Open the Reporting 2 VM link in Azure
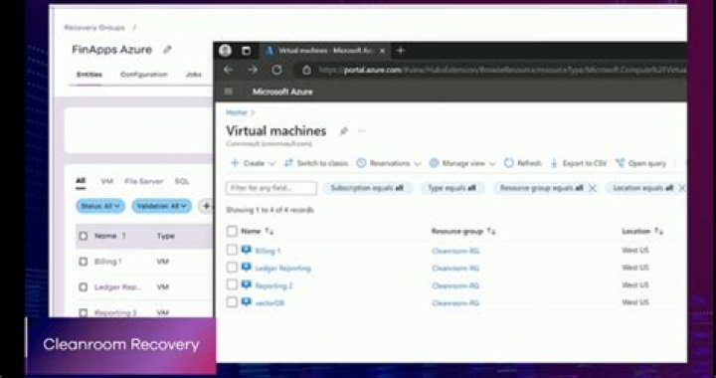716x378 pixels. coord(273,285)
